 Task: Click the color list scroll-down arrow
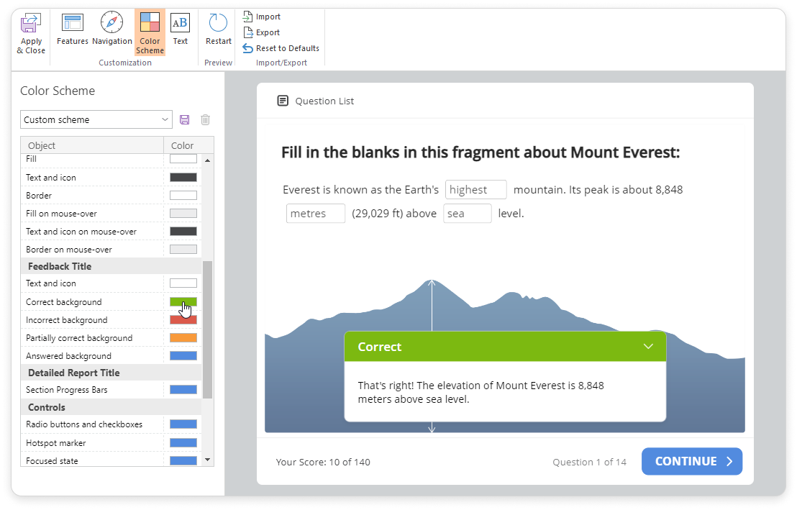coord(207,460)
